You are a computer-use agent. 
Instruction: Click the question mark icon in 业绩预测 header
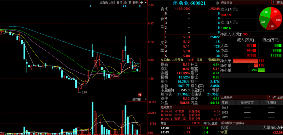(270, 97)
